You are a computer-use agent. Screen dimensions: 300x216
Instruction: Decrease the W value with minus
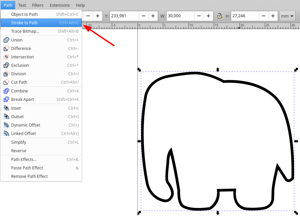(199, 16)
